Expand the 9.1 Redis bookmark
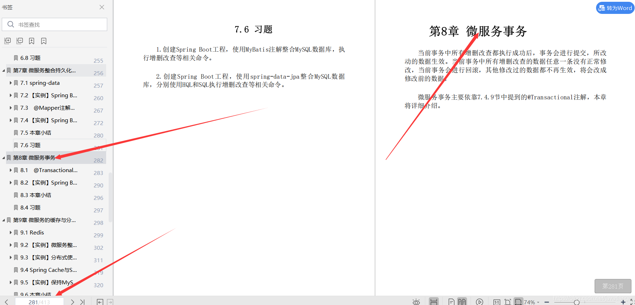This screenshot has height=305, width=635. [x=11, y=232]
